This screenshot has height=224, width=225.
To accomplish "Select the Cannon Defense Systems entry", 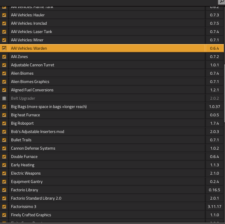I will [33, 148].
